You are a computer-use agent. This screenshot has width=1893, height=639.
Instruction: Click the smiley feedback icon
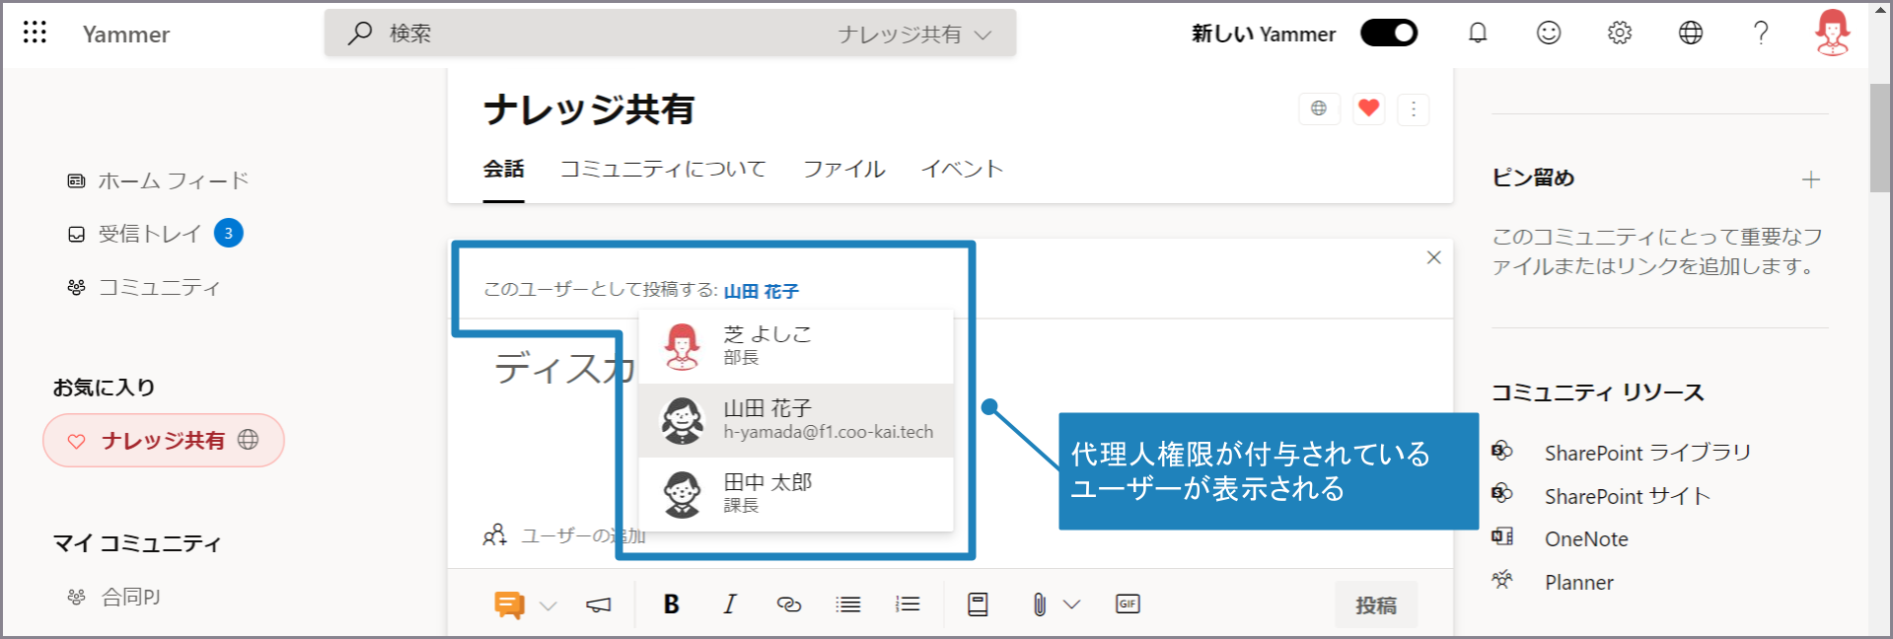1549,33
